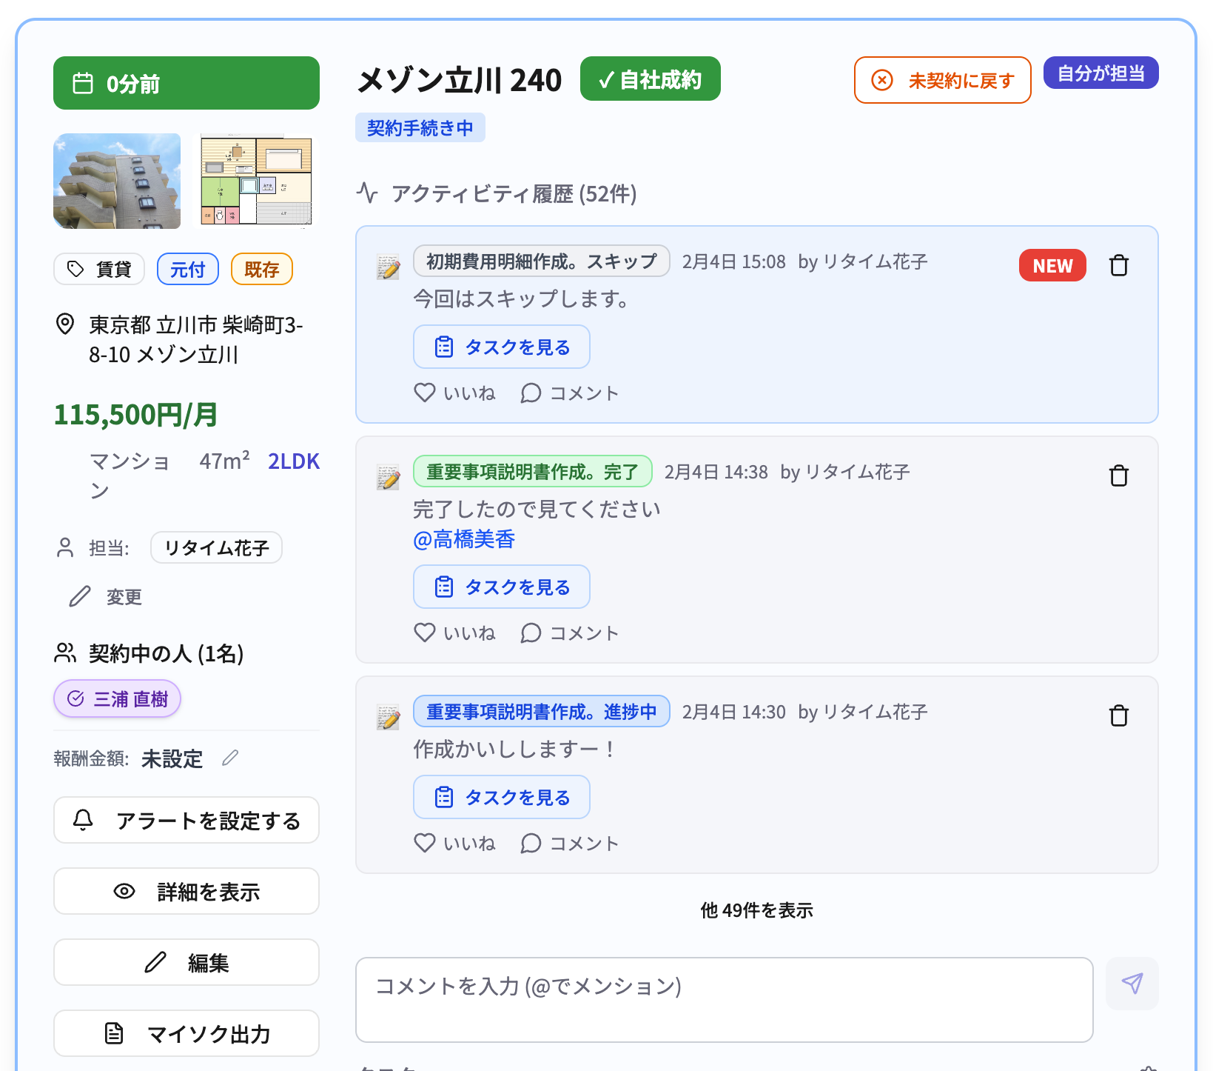The width and height of the screenshot is (1213, 1071).
Task: Open the @高橋美香 mention link
Action: point(465,539)
